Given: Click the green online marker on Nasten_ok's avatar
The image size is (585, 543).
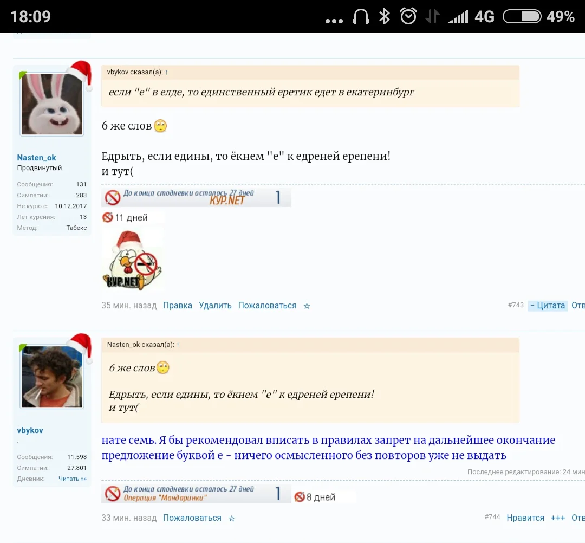Looking at the screenshot, I should (x=23, y=75).
